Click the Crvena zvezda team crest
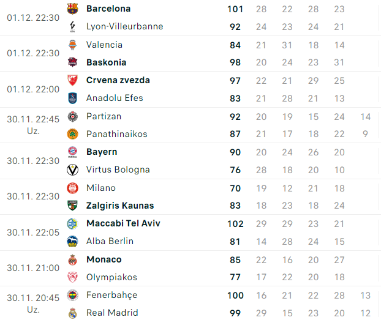 [73, 80]
